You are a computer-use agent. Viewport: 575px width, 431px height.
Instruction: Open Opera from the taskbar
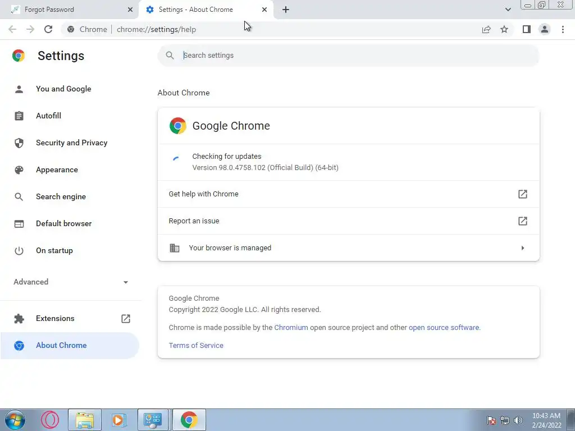[50, 420]
